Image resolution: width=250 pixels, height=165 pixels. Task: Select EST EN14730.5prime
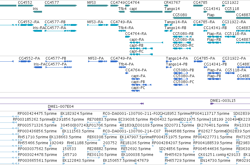click(x=215, y=161)
